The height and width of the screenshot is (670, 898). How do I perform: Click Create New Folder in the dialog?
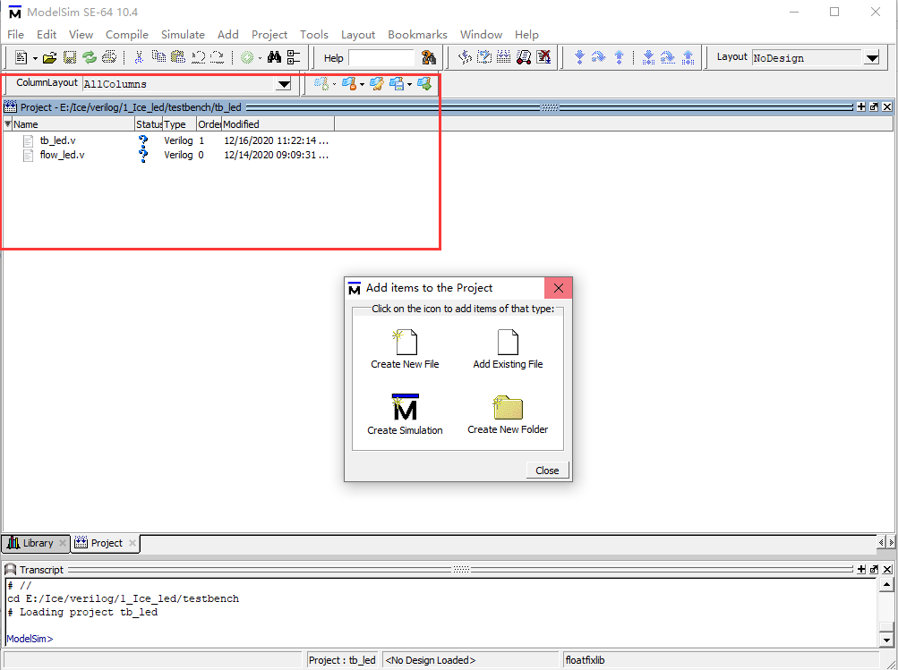(508, 407)
